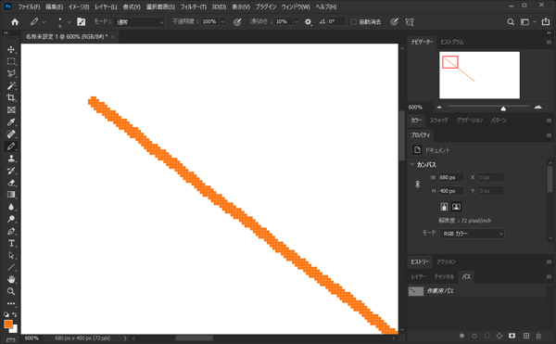Switch to the スウォッチ tab
Viewport: 556px width, 344px height.
(438, 121)
